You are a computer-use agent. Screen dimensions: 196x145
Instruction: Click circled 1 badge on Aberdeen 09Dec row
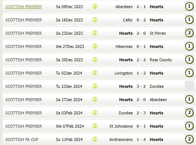click(x=189, y=6)
